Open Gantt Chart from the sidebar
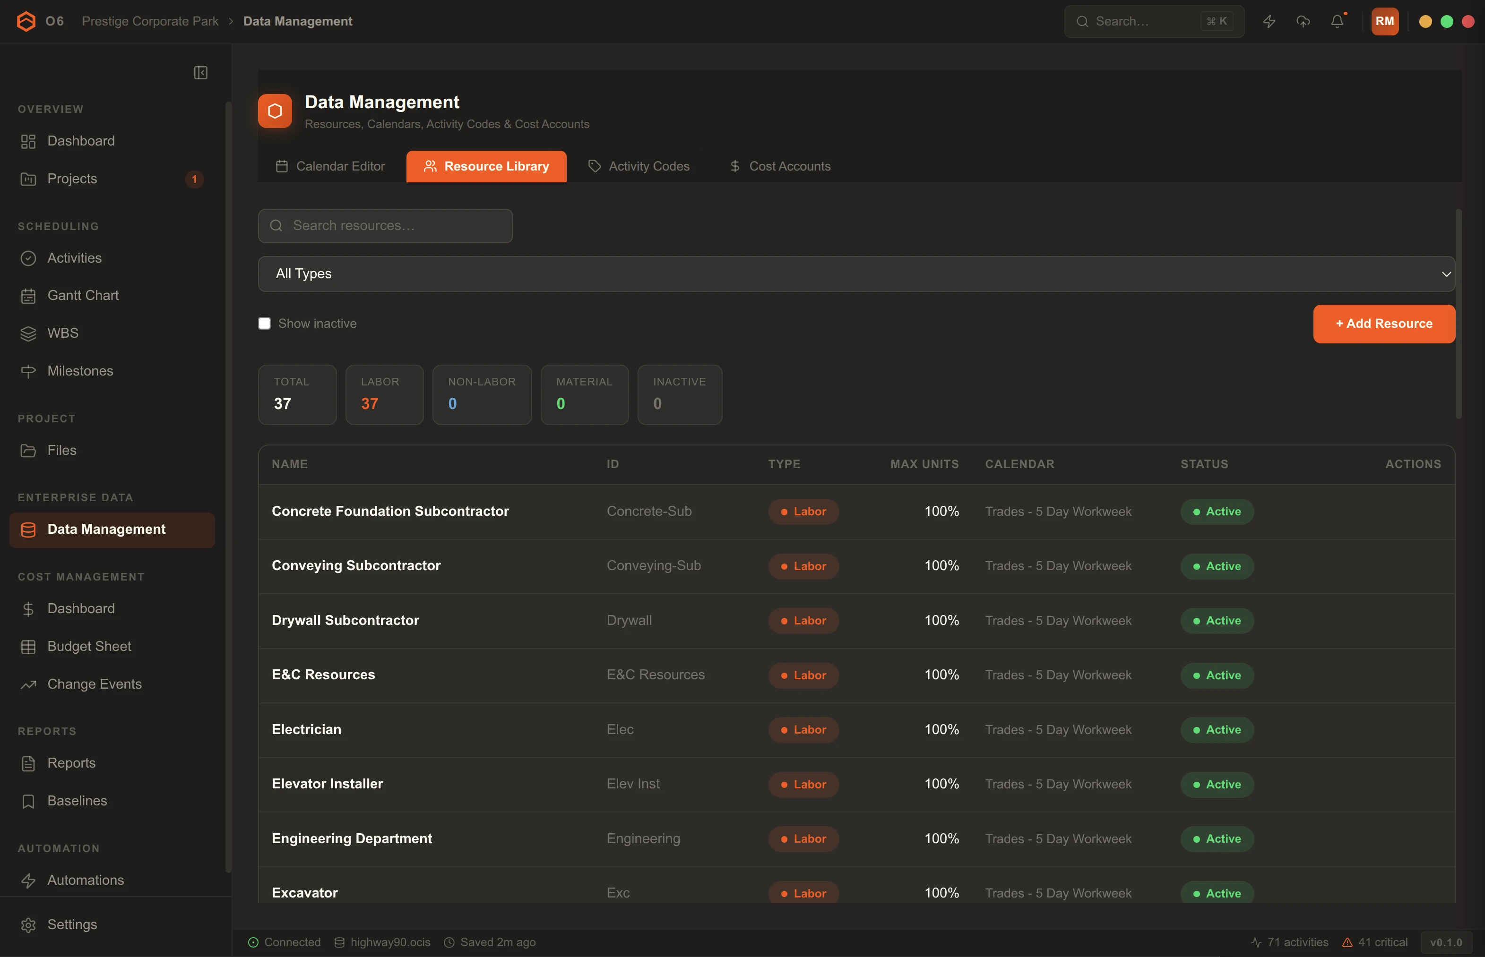This screenshot has width=1485, height=957. [112, 296]
